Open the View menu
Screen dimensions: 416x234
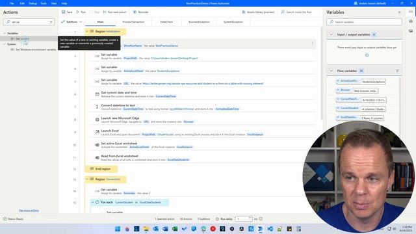click(54, 3)
